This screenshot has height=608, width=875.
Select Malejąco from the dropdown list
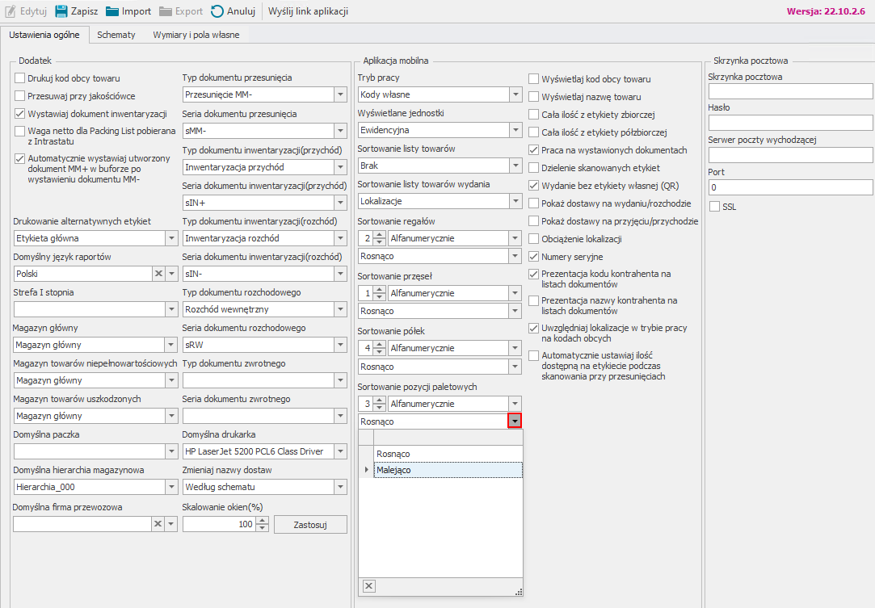393,470
